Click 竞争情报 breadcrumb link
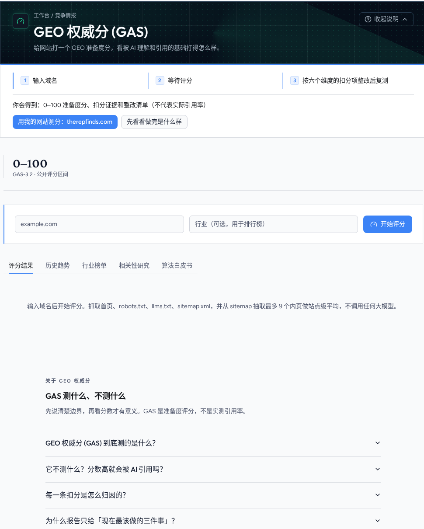 pyautogui.click(x=66, y=15)
